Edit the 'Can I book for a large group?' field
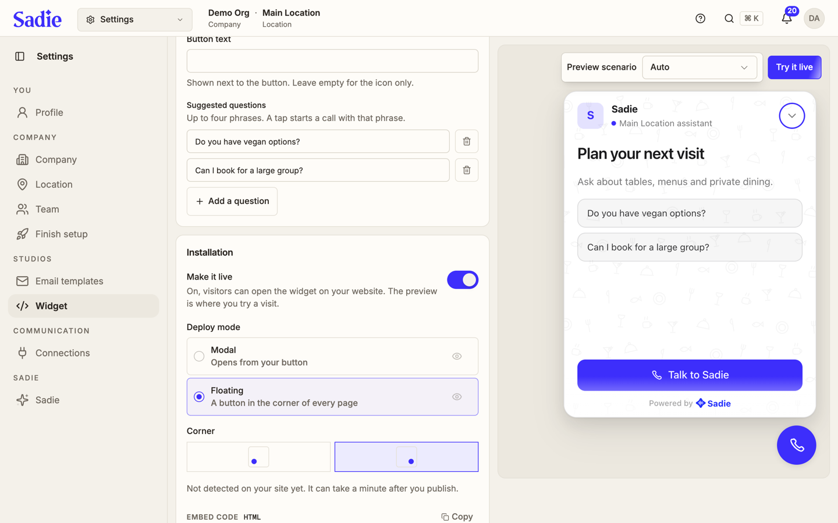Viewport: 838px width, 523px height. [318, 170]
